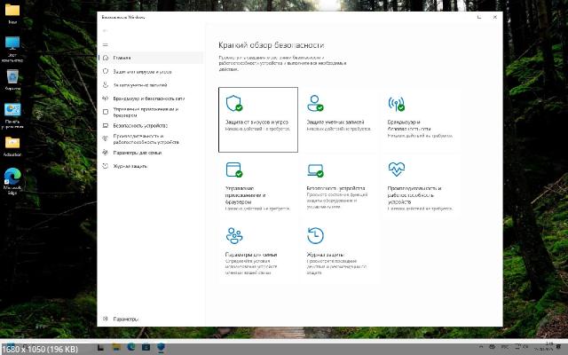Select Главная in the sidebar
Screen dimensions: 568x355
pos(122,58)
